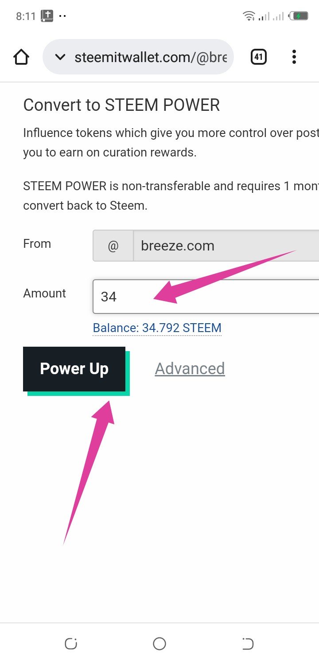This screenshot has width=319, height=665.
Task: Tap the browser home icon
Action: click(x=21, y=57)
